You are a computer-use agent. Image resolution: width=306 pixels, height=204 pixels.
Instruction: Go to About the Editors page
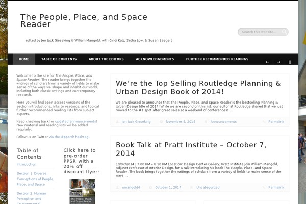(106, 59)
